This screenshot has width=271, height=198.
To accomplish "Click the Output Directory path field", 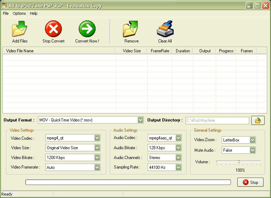I will [x=217, y=120].
